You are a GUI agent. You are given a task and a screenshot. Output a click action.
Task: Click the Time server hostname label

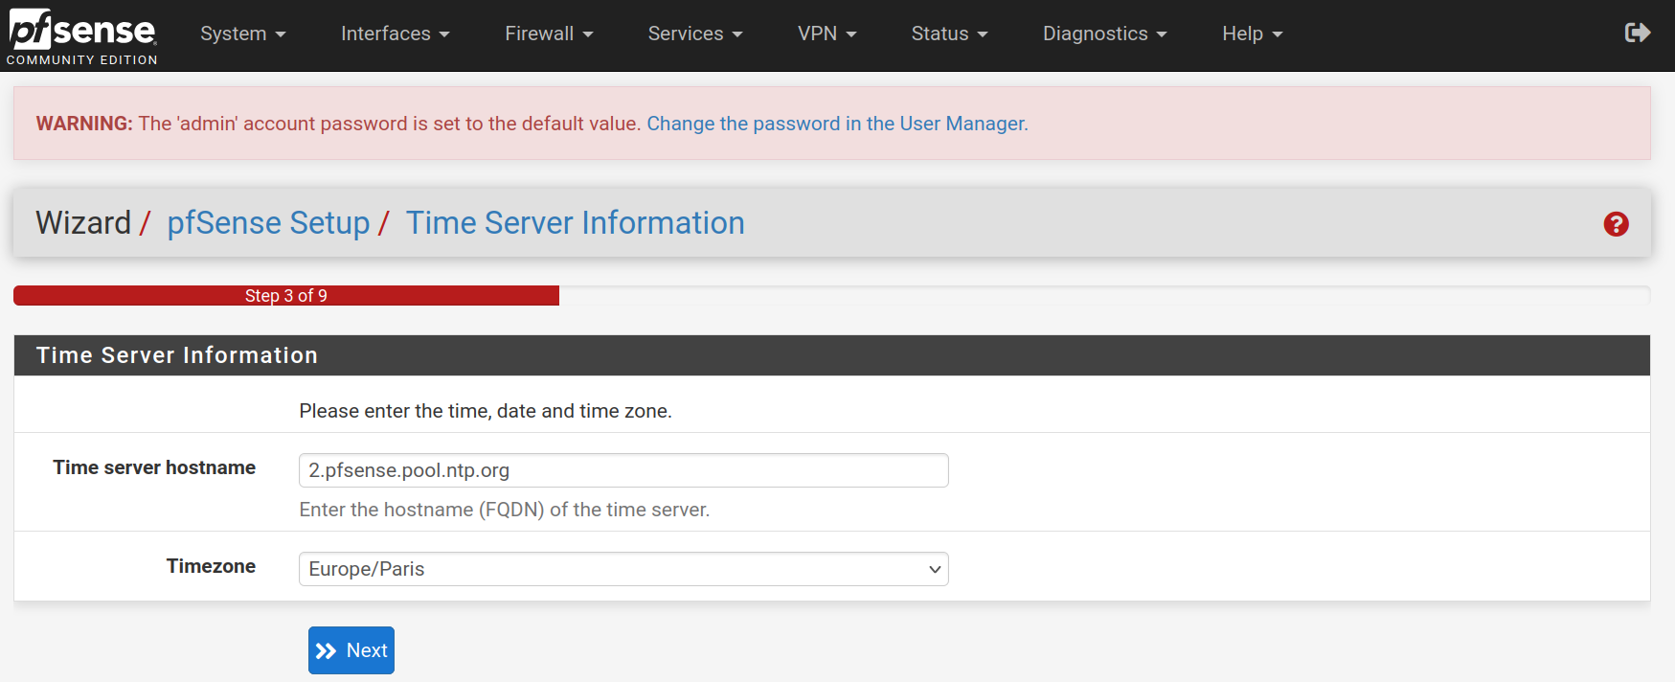[154, 467]
